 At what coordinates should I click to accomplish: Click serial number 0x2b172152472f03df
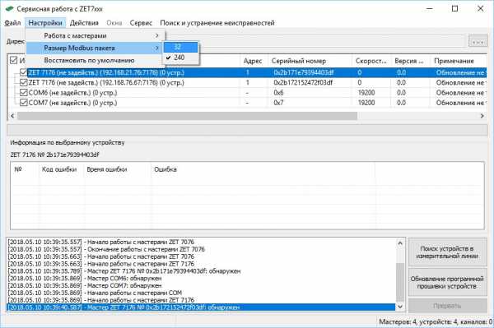(303, 83)
